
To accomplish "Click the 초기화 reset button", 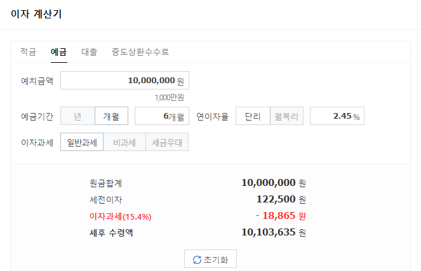I will point(211,259).
